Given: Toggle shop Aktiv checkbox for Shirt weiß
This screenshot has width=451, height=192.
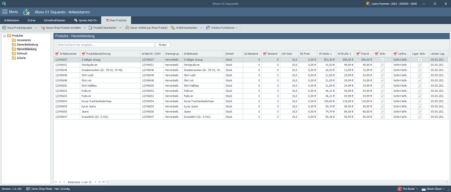Looking at the screenshot, I should [382, 75].
